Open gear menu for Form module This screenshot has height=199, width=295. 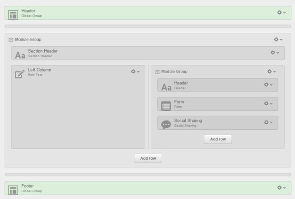268,103
